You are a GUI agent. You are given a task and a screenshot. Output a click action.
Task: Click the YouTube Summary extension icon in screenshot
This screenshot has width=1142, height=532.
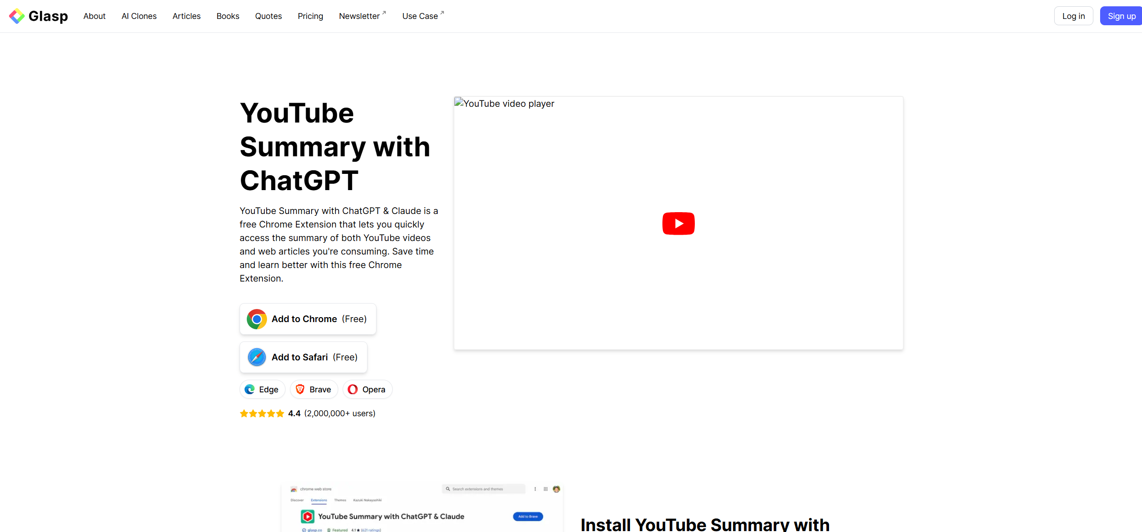[x=308, y=516]
